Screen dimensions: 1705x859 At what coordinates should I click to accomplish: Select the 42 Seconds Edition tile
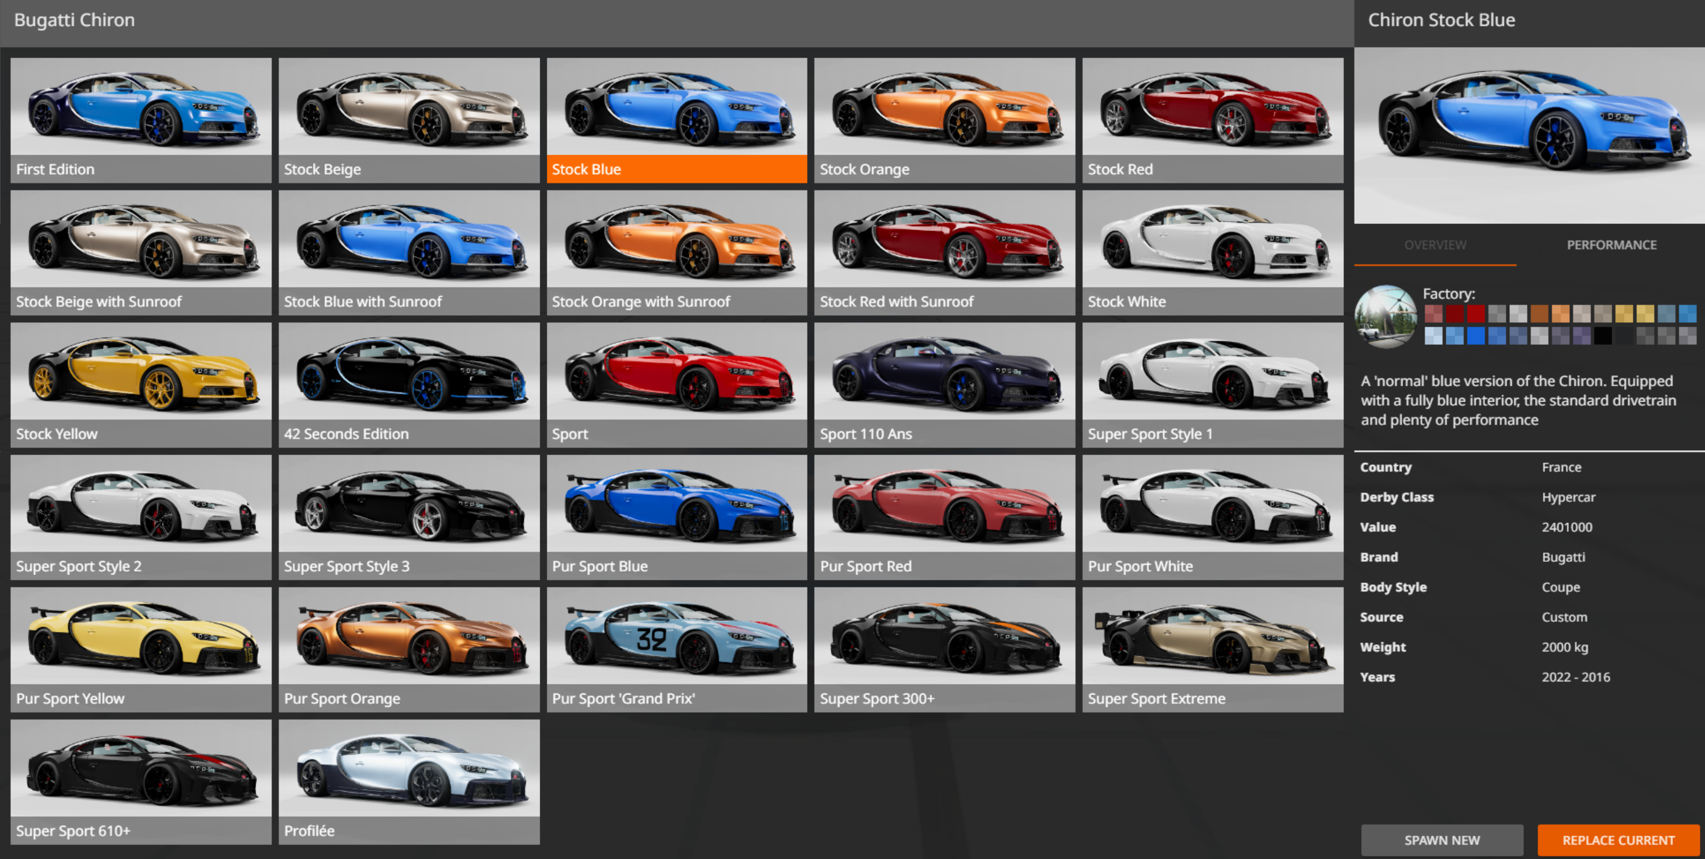pyautogui.click(x=409, y=384)
